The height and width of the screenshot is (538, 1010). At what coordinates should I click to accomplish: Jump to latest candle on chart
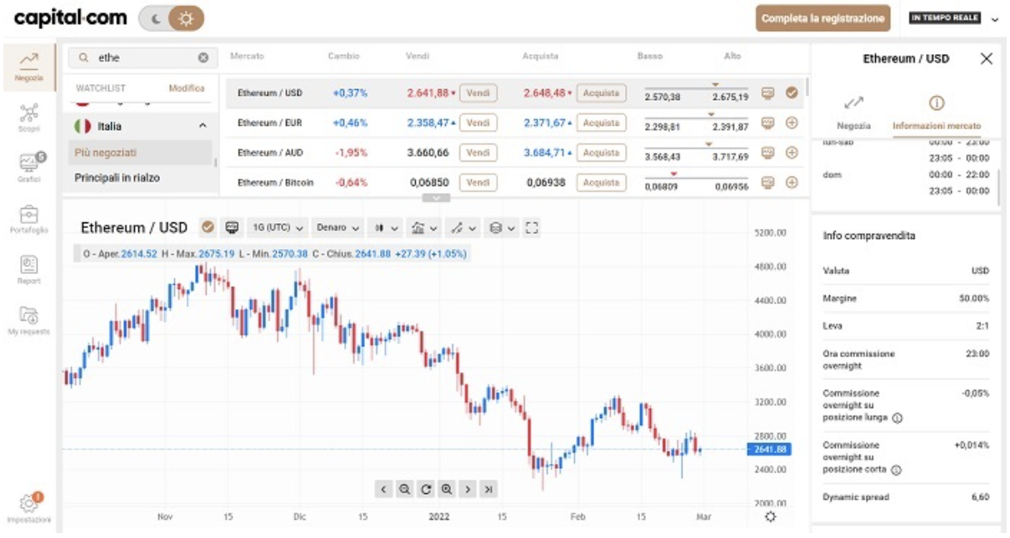tap(488, 490)
